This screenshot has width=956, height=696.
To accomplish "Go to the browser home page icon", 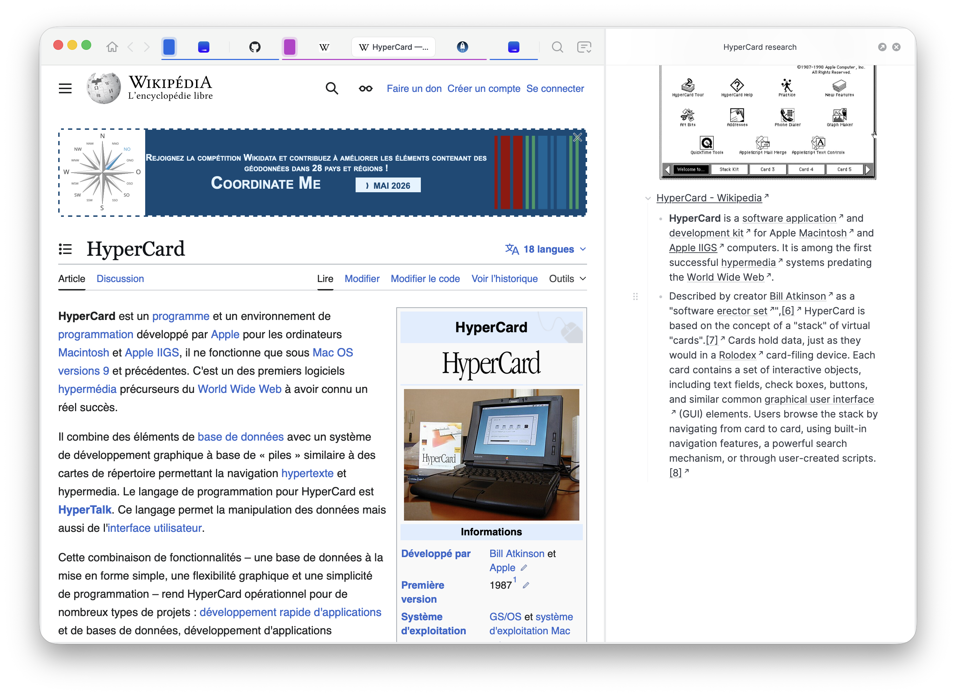I will [x=112, y=47].
